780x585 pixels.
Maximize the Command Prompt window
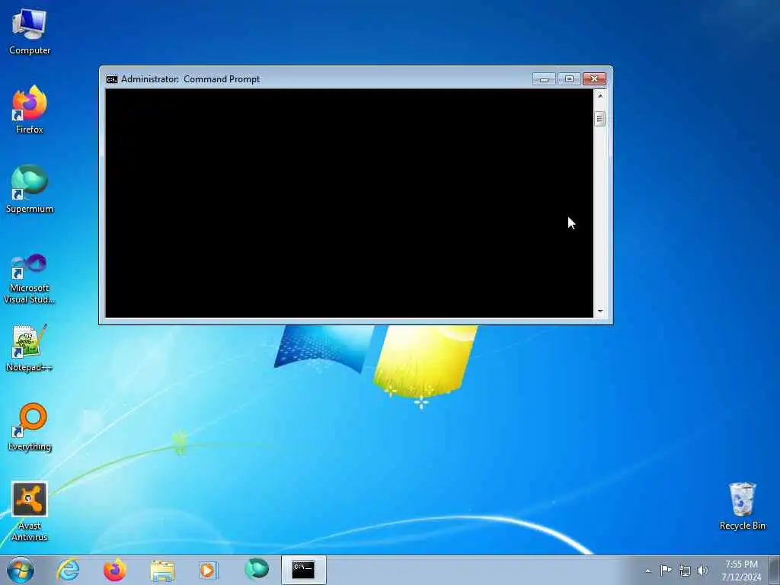(569, 79)
